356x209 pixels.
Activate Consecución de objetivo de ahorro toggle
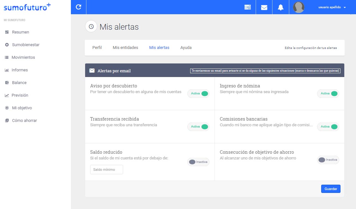[x=328, y=160]
